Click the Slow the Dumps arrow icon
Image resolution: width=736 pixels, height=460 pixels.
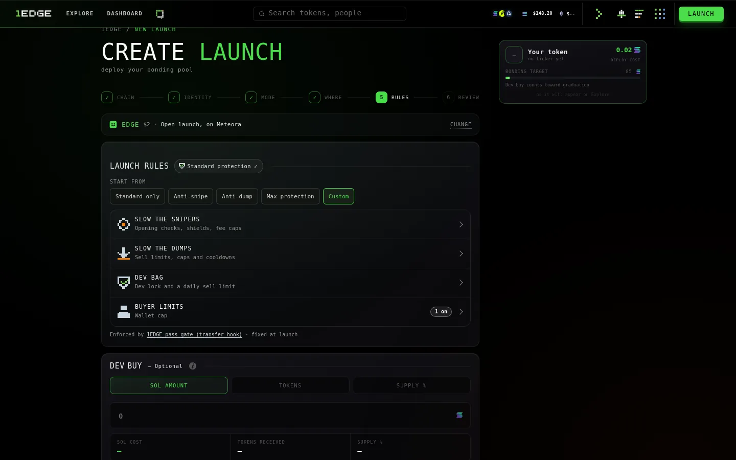pyautogui.click(x=124, y=254)
